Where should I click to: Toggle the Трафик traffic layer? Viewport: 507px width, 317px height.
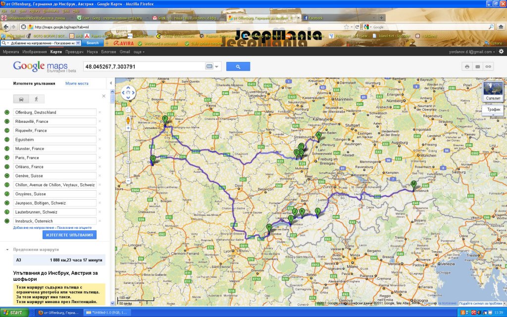494,109
